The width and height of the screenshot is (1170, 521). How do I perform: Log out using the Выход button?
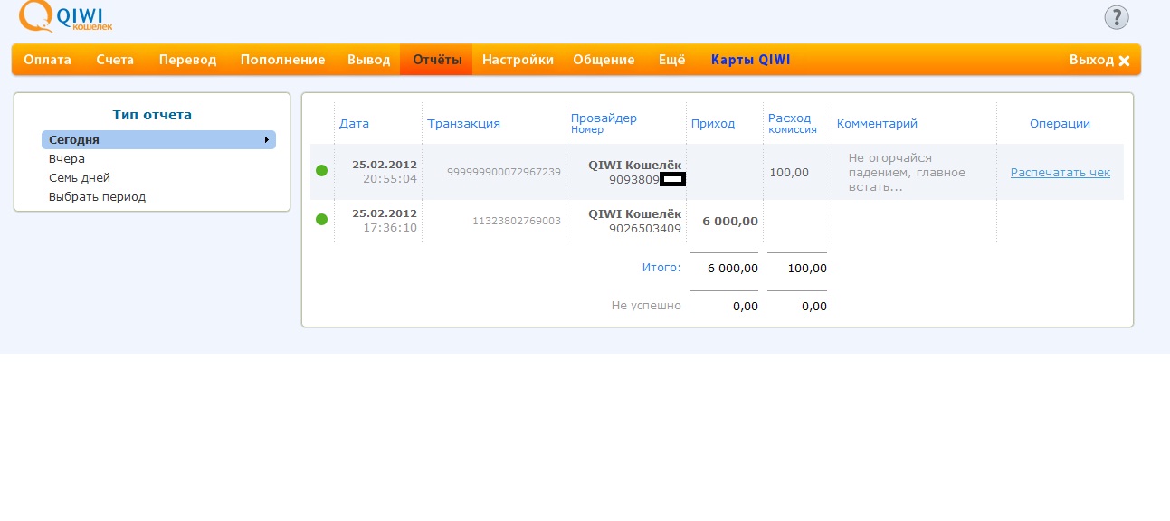pyautogui.click(x=1099, y=60)
